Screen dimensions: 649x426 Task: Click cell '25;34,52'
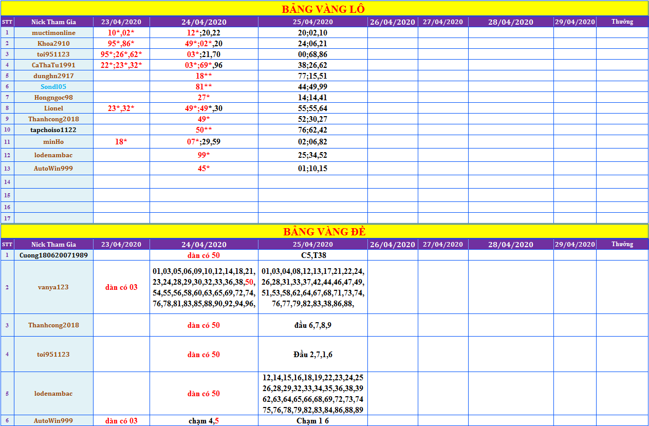pyautogui.click(x=313, y=155)
